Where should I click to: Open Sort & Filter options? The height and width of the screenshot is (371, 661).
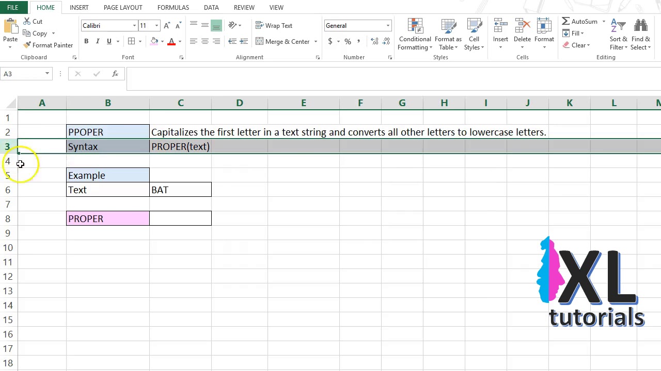coord(618,35)
